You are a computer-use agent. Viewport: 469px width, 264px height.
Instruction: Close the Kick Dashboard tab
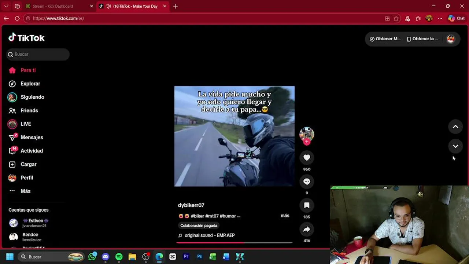[92, 6]
